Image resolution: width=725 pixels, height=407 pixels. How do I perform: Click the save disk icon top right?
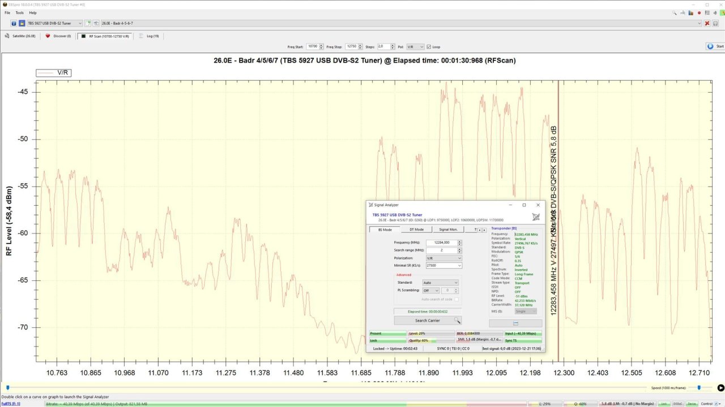715,23
